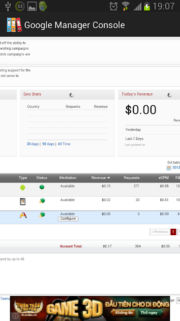This screenshot has width=180, height=321.
Task: Click the Account Total label
Action: point(71,246)
